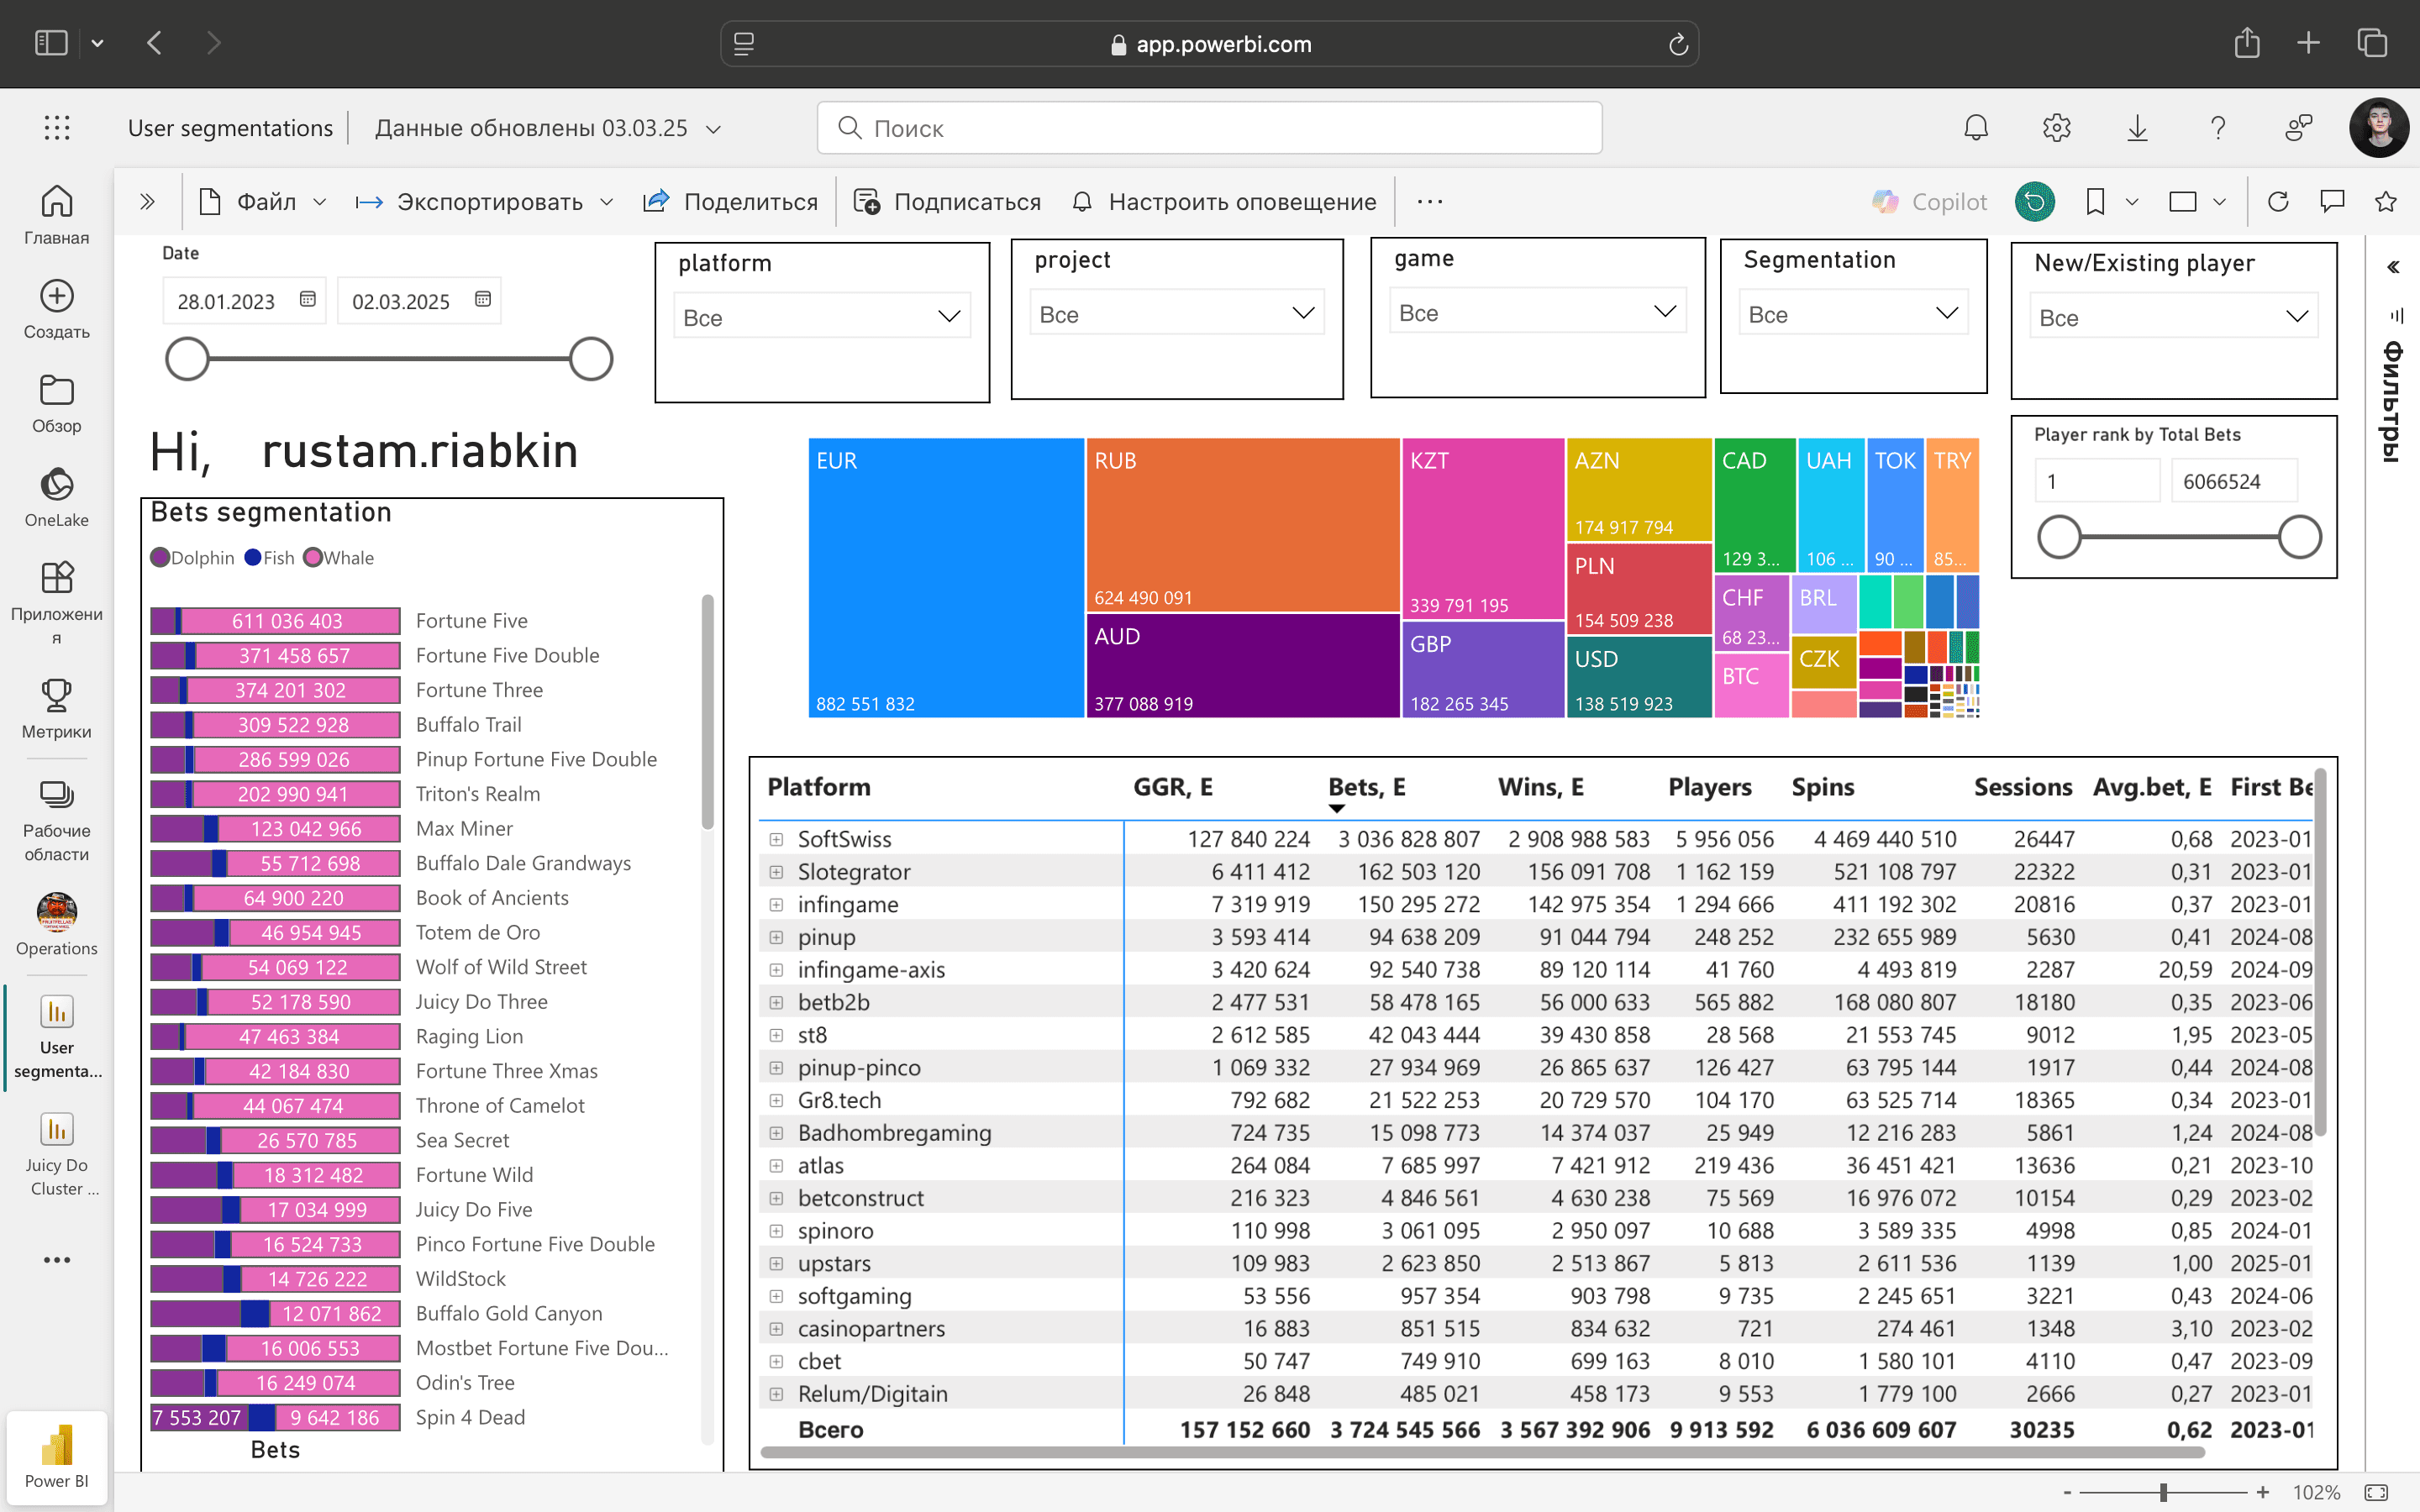The height and width of the screenshot is (1512, 2420).
Task: Toggle the Fish legend marker
Action: tap(253, 558)
